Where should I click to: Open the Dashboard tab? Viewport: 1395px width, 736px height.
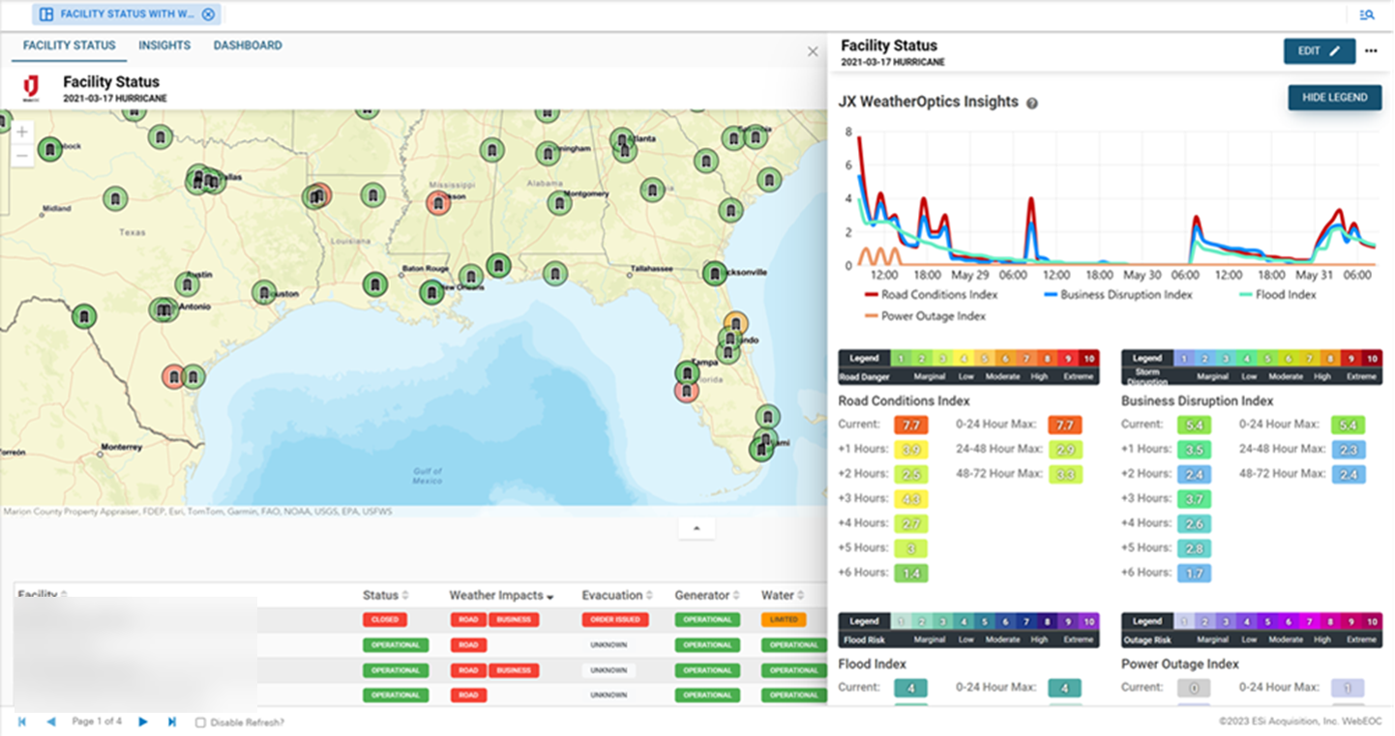(x=248, y=45)
